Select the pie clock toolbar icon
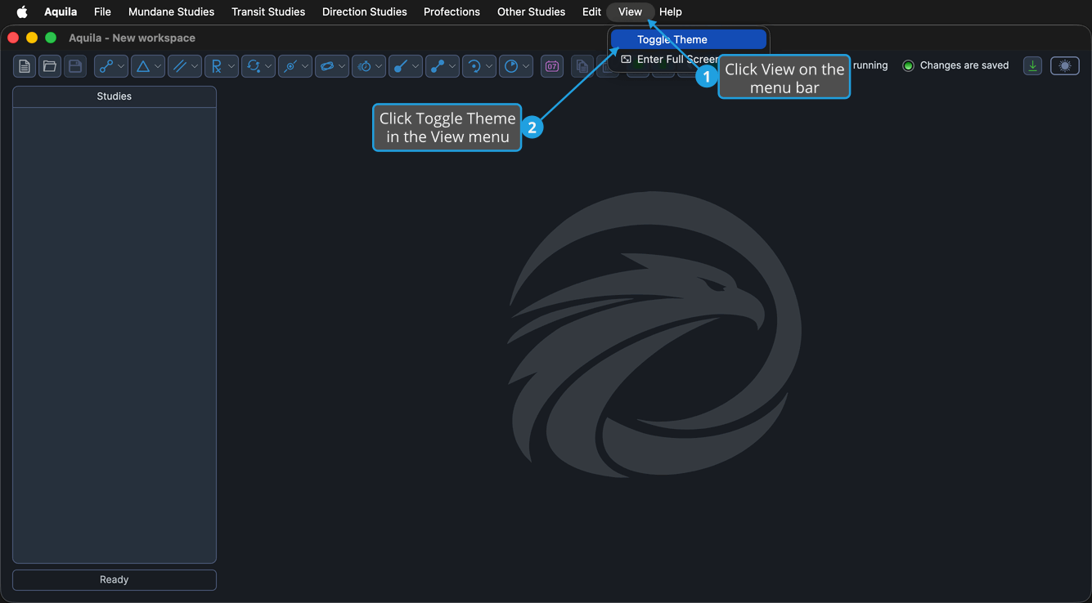This screenshot has width=1092, height=603. point(511,66)
